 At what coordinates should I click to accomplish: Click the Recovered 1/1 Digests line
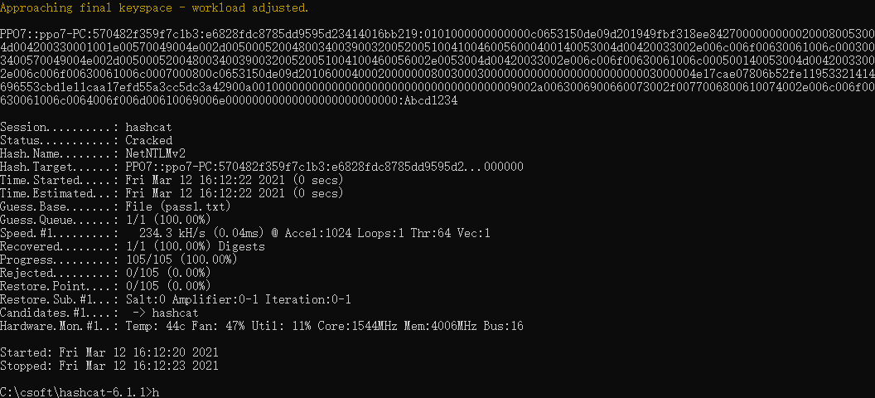pos(133,247)
